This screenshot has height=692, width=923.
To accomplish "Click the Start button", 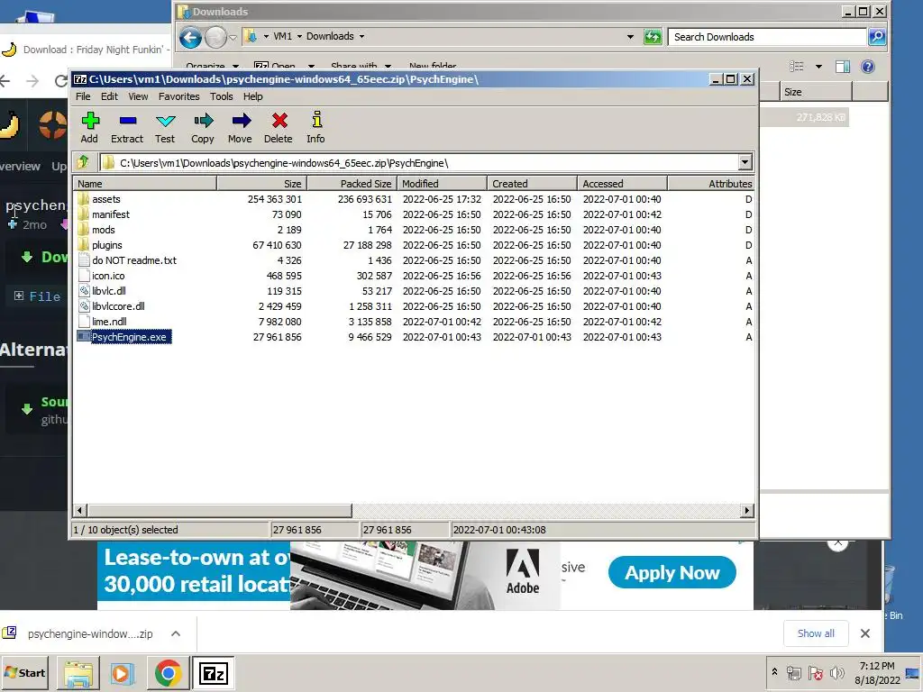I will tap(25, 672).
